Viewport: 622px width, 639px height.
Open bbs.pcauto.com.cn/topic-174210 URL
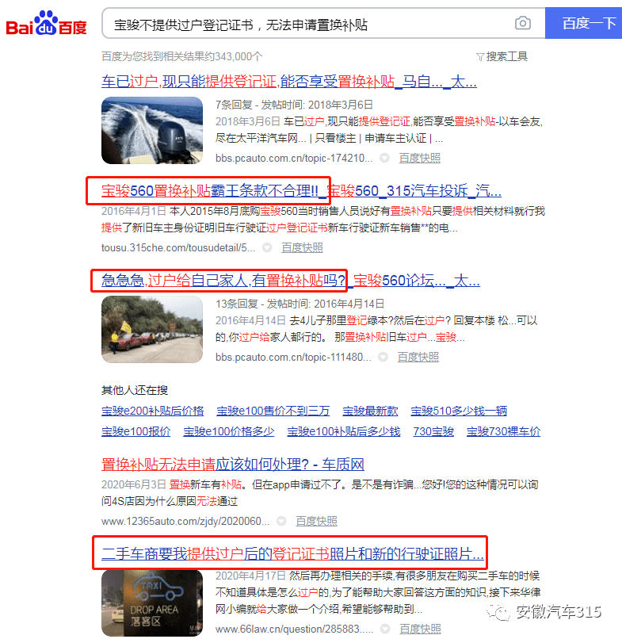coord(294,158)
